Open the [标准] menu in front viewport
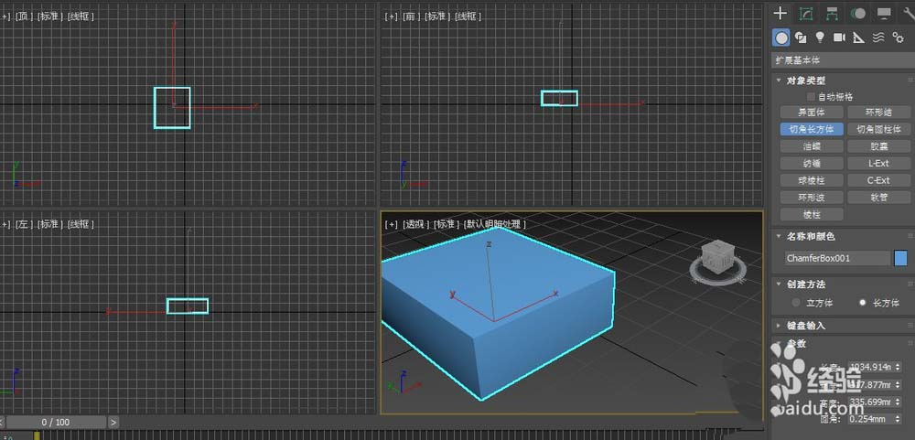The height and width of the screenshot is (440, 915). coord(437,16)
